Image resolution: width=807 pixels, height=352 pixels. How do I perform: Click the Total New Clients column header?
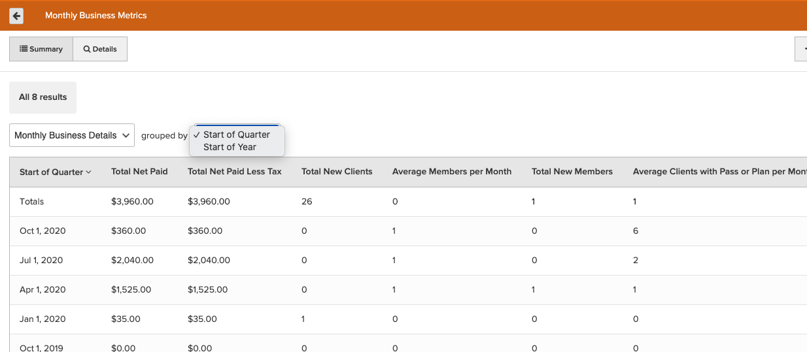[337, 172]
